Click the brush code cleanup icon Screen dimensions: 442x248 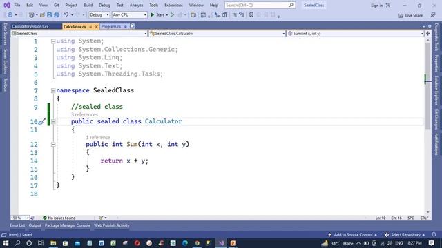101,218
